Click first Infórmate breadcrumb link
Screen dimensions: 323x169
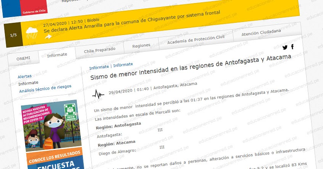click(x=99, y=67)
